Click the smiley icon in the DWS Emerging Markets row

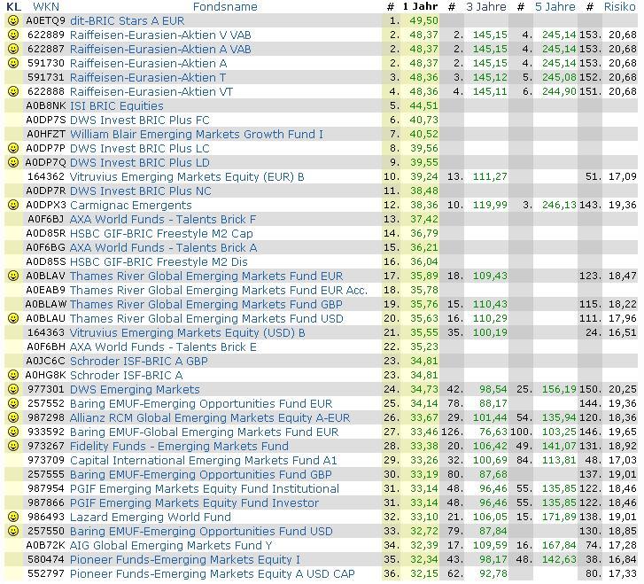click(x=13, y=389)
